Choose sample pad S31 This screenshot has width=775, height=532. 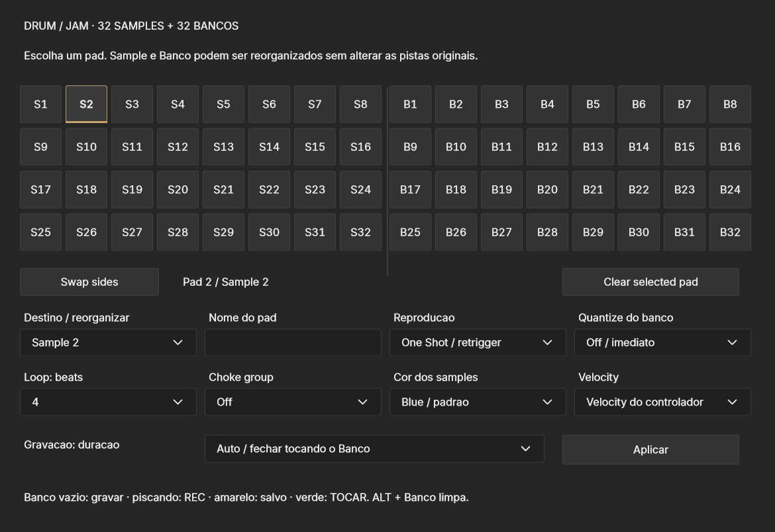pyautogui.click(x=315, y=232)
